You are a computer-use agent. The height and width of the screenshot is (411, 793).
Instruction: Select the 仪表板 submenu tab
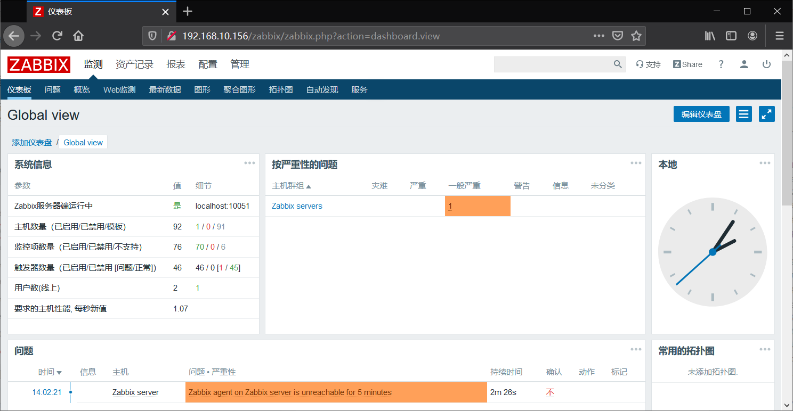pos(19,90)
